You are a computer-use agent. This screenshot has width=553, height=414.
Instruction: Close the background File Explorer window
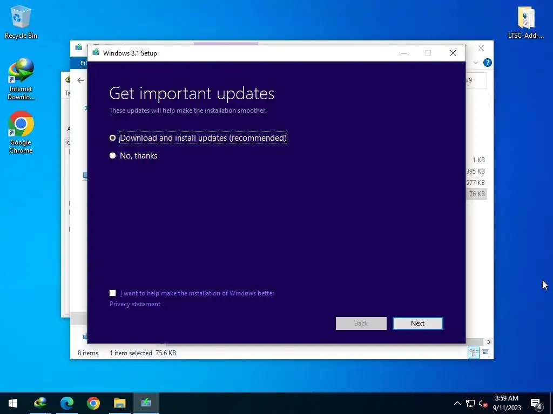[481, 48]
